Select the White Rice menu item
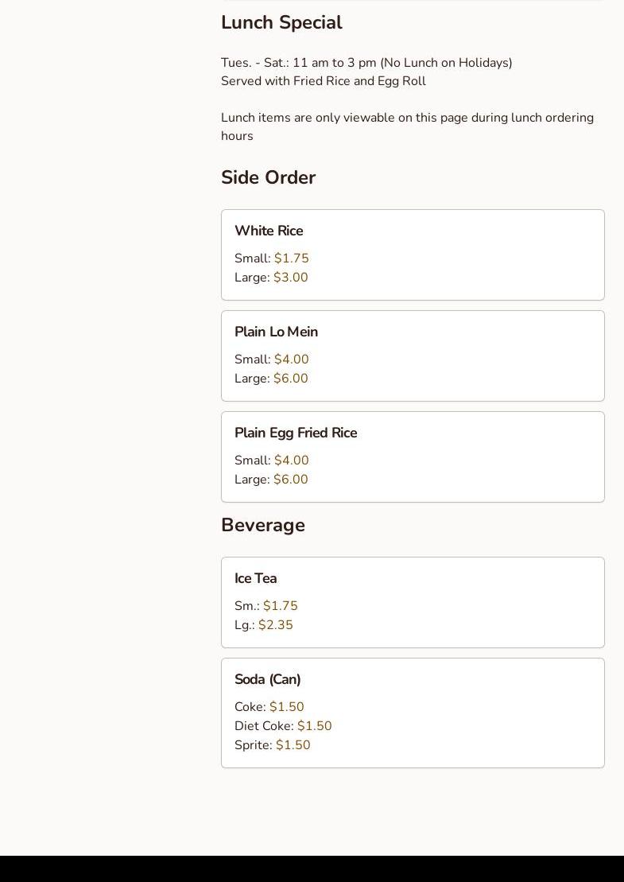This screenshot has height=882, width=624. point(269,231)
